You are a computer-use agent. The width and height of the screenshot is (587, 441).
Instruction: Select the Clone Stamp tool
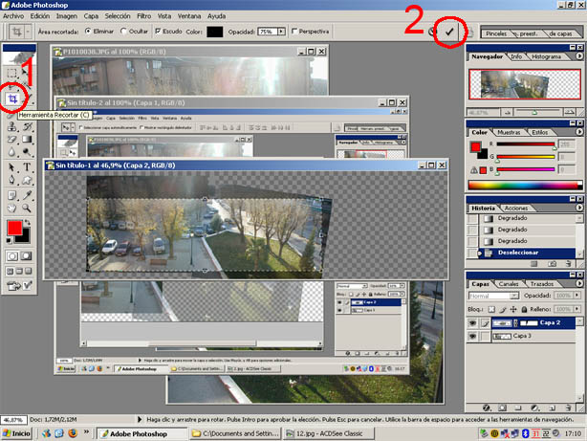[x=12, y=126]
